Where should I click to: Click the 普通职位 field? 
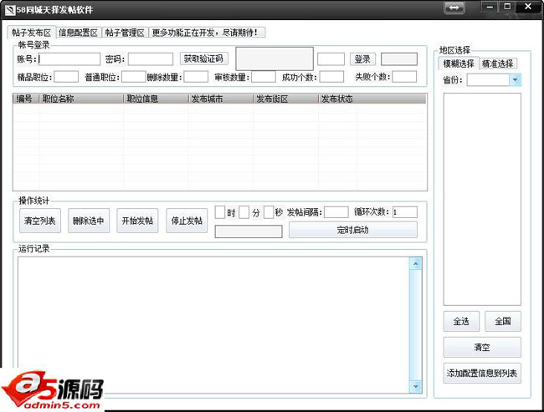click(133, 77)
